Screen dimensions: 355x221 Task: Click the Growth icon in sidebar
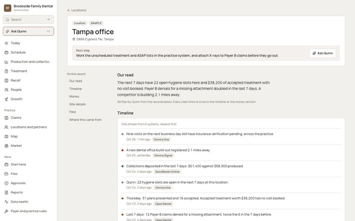pos(6,99)
